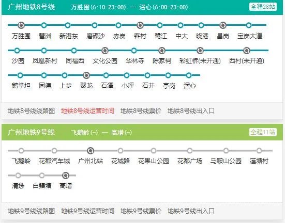Open 地铁9号线运营时间 link
Viewport: 285px width, 223px height.
(x=87, y=211)
